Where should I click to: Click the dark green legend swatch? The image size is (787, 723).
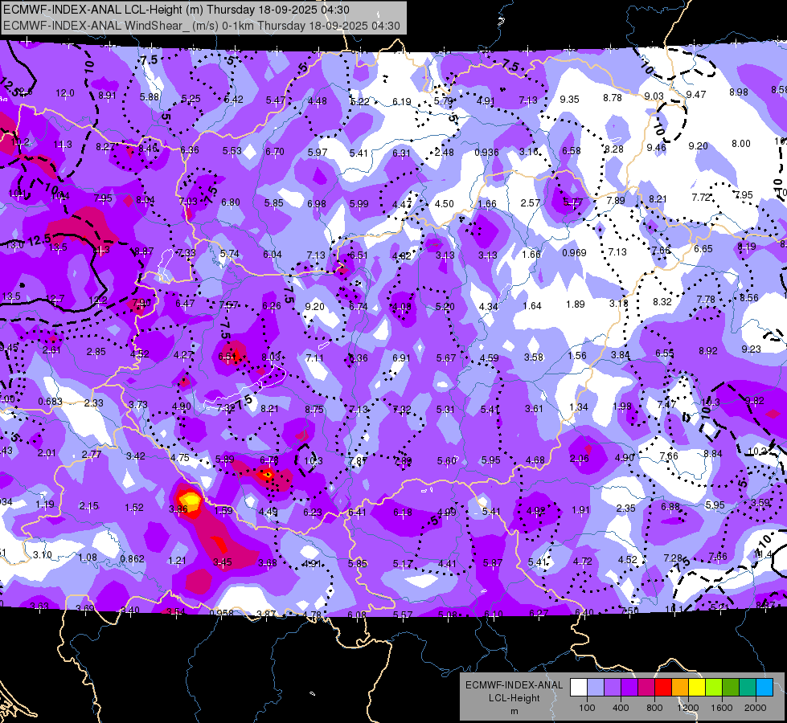coord(731,688)
